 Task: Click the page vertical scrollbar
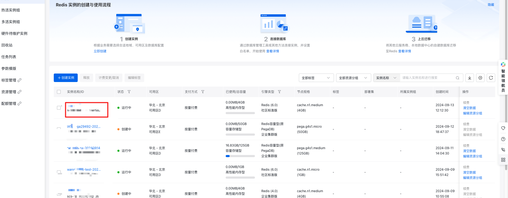coord(506,85)
